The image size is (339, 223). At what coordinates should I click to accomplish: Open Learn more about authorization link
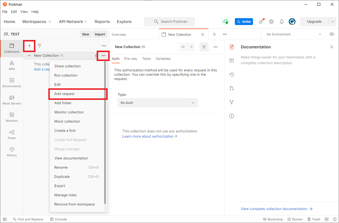pos(150,136)
